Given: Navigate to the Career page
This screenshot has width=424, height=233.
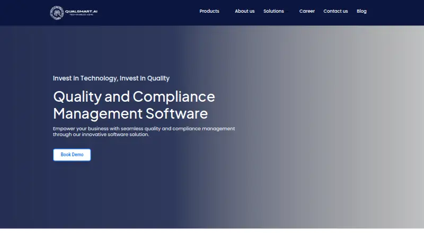Looking at the screenshot, I should (307, 11).
